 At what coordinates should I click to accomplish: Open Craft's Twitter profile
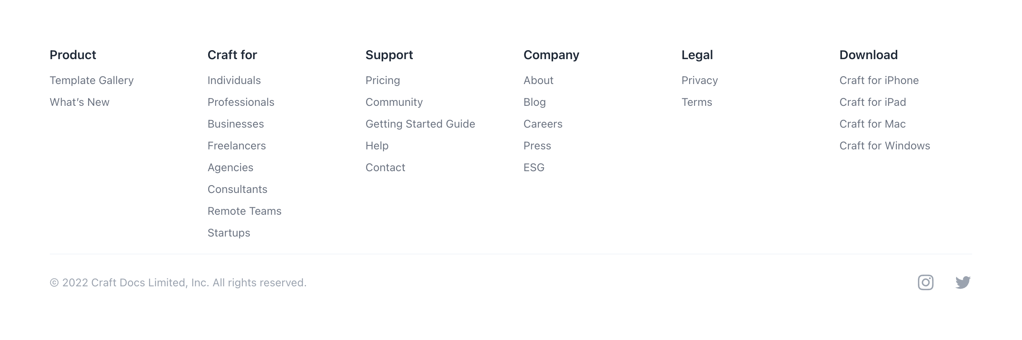coord(963,282)
